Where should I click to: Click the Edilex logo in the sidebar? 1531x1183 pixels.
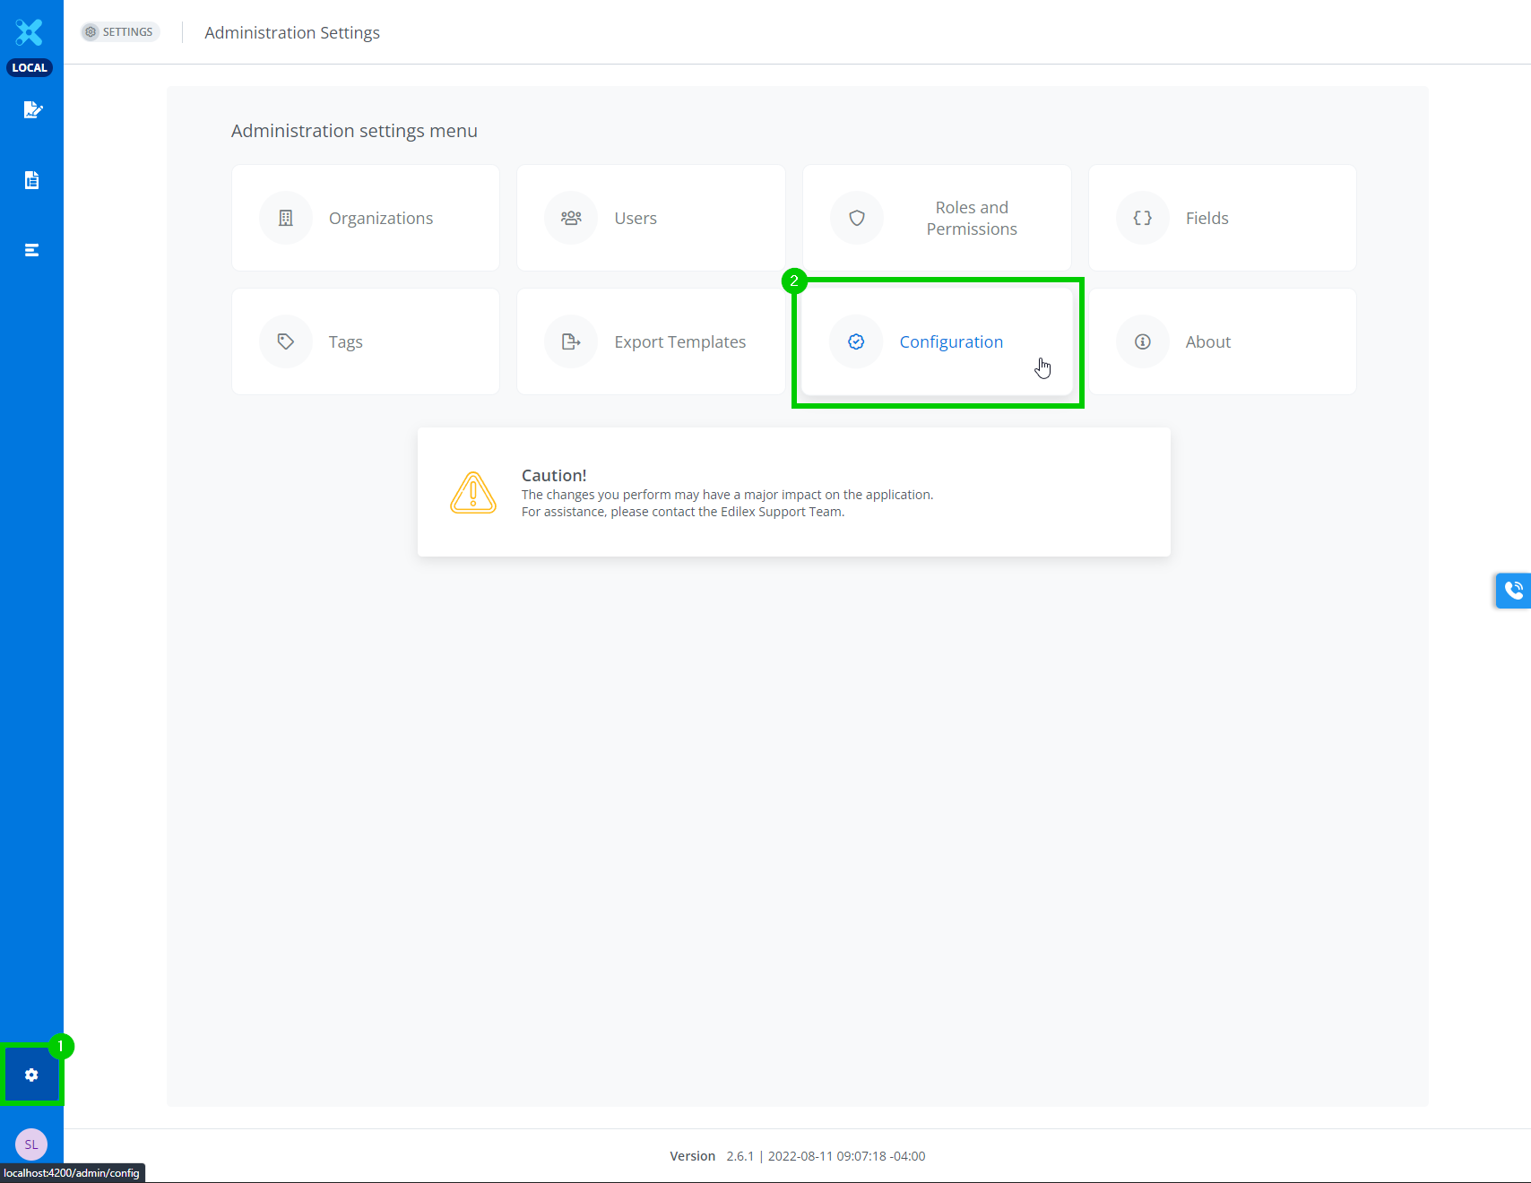pos(30,32)
